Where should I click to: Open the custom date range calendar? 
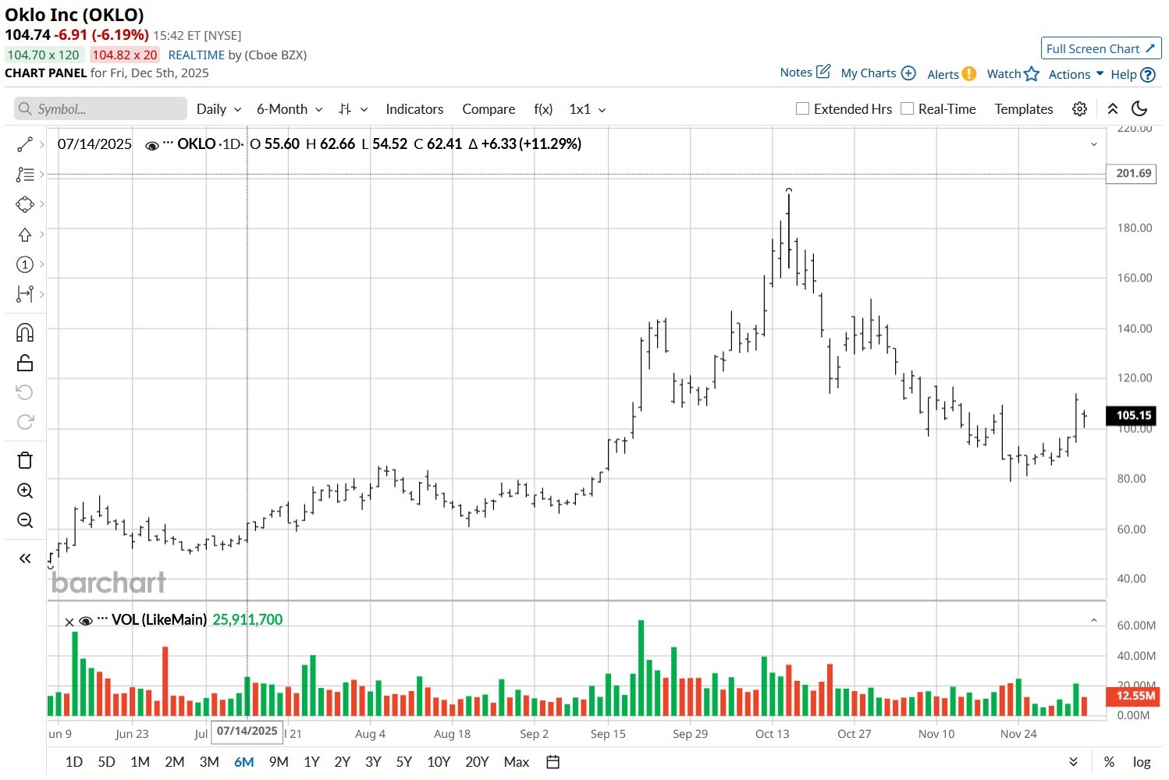(553, 762)
